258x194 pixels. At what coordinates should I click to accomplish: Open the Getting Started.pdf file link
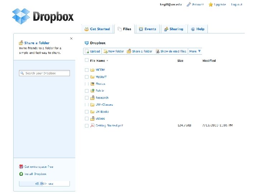pyautogui.click(x=109, y=125)
